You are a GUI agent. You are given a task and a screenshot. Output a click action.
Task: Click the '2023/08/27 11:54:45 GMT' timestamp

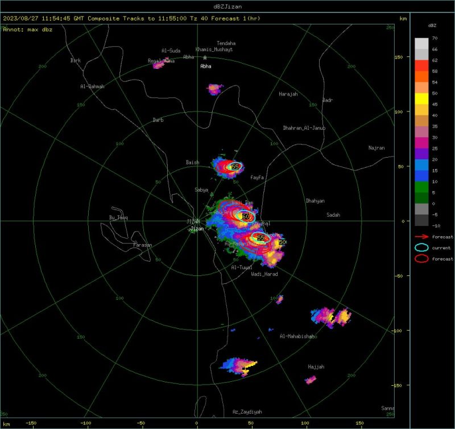[x=44, y=19]
